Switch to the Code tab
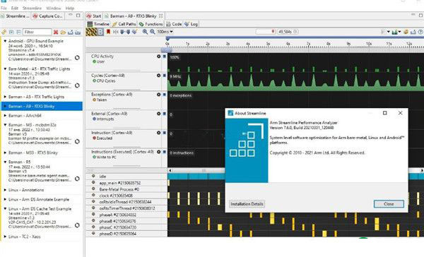This screenshot has width=424, height=257. [174, 24]
